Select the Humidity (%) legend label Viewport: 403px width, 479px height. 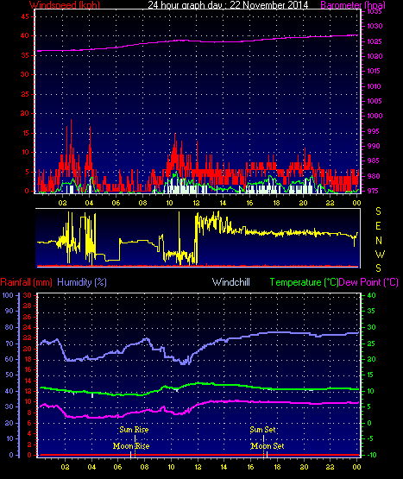pos(82,282)
